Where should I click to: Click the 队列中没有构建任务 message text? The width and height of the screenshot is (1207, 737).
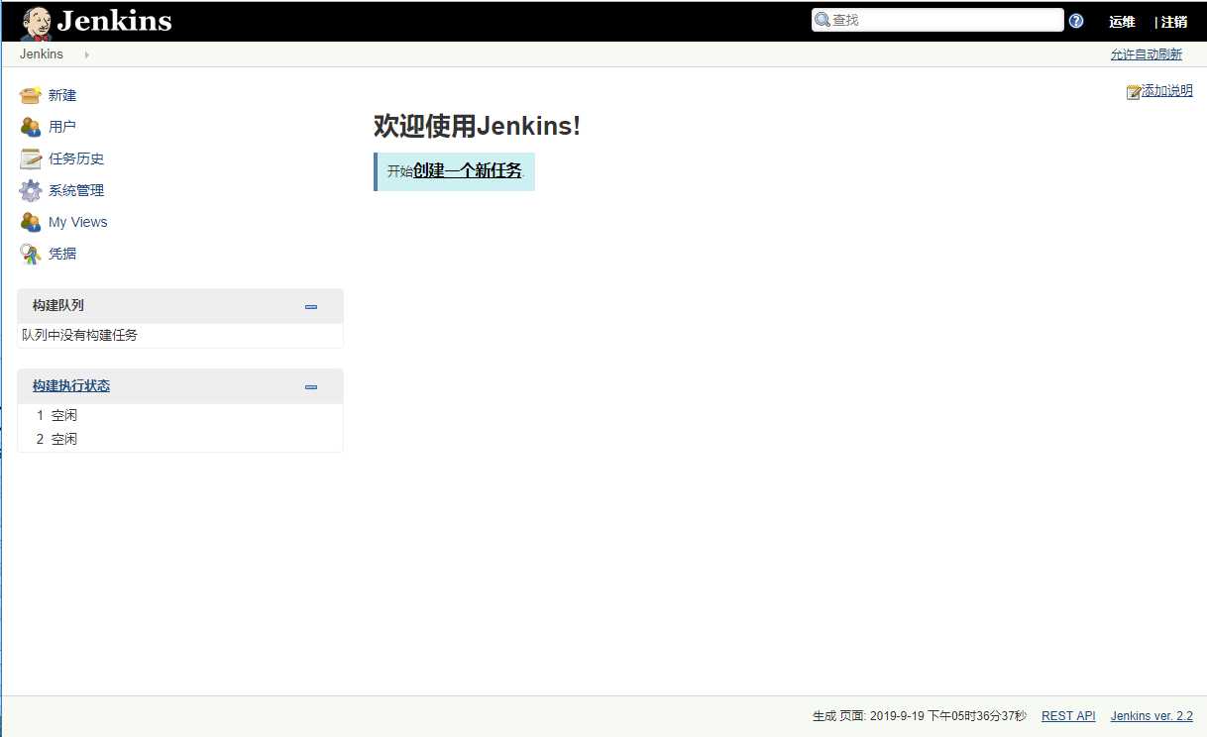(x=80, y=335)
